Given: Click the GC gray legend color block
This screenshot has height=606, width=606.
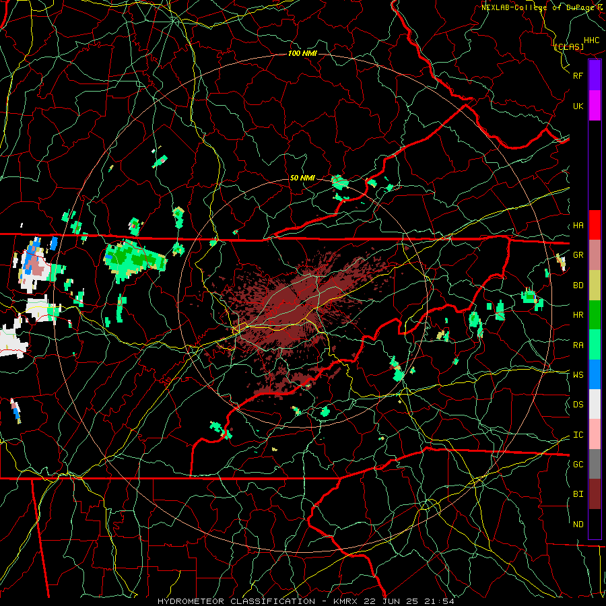Looking at the screenshot, I should (x=595, y=464).
